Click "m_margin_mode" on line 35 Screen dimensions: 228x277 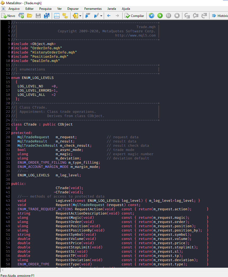coord(84,167)
